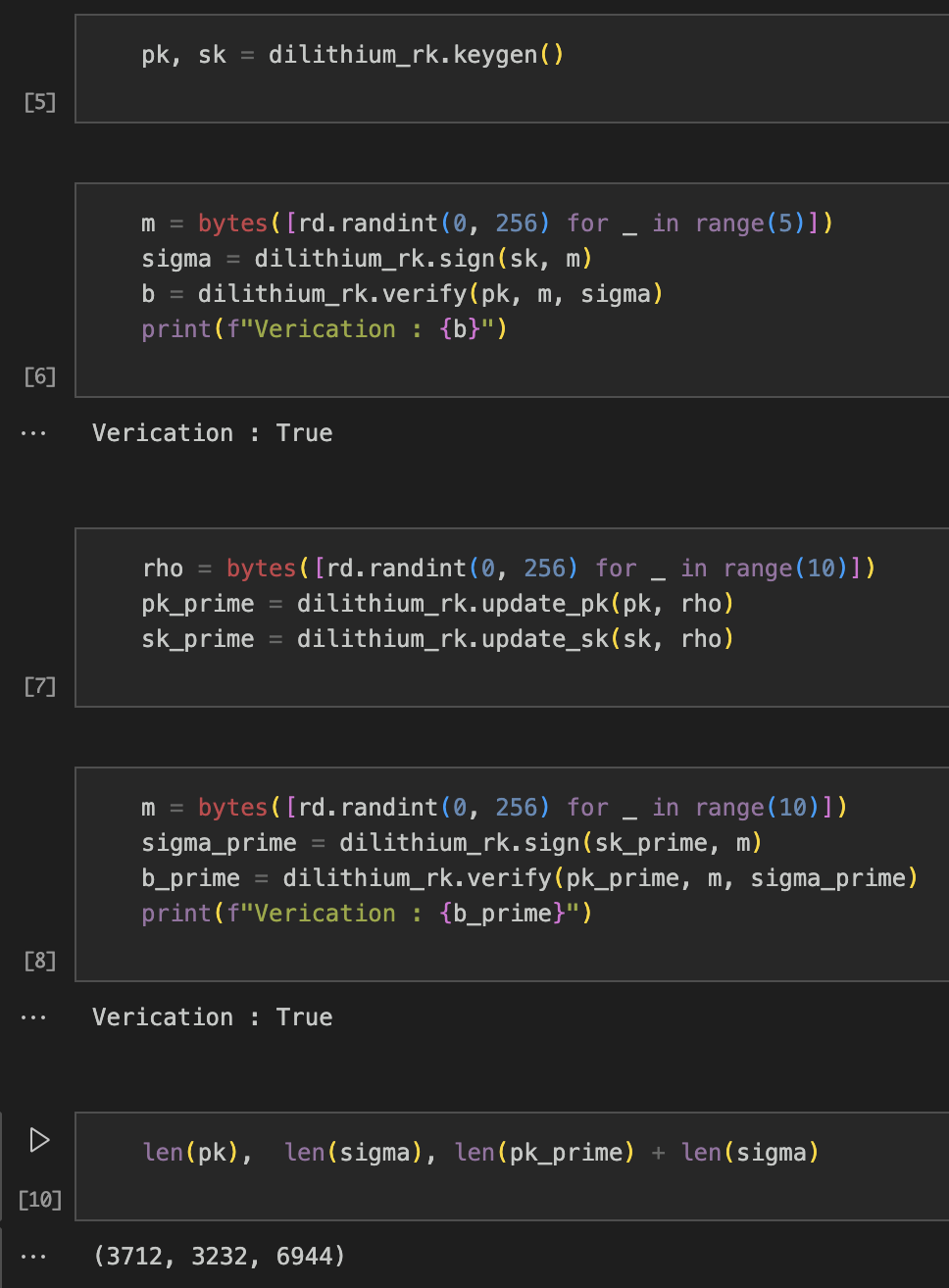Click the execution count label [8]
This screenshot has height=1288, width=949.
click(39, 961)
